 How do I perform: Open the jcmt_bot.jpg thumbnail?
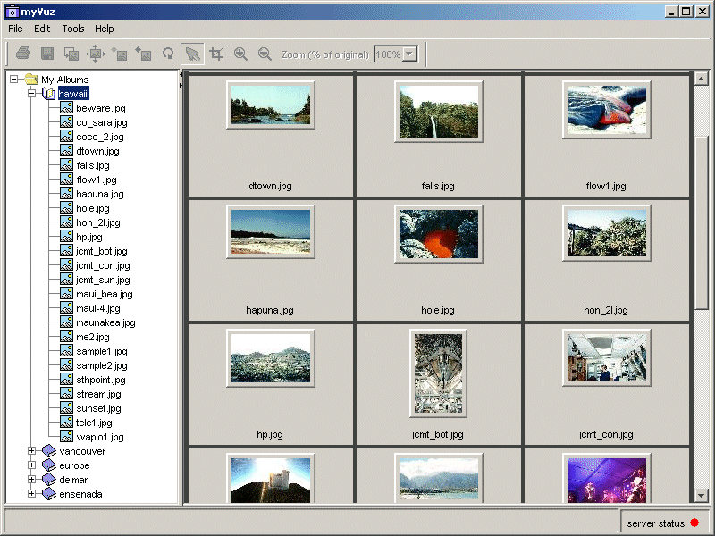coord(438,373)
